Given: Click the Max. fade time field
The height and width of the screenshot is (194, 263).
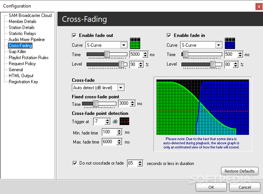Looking at the screenshot, I should point(109,142).
